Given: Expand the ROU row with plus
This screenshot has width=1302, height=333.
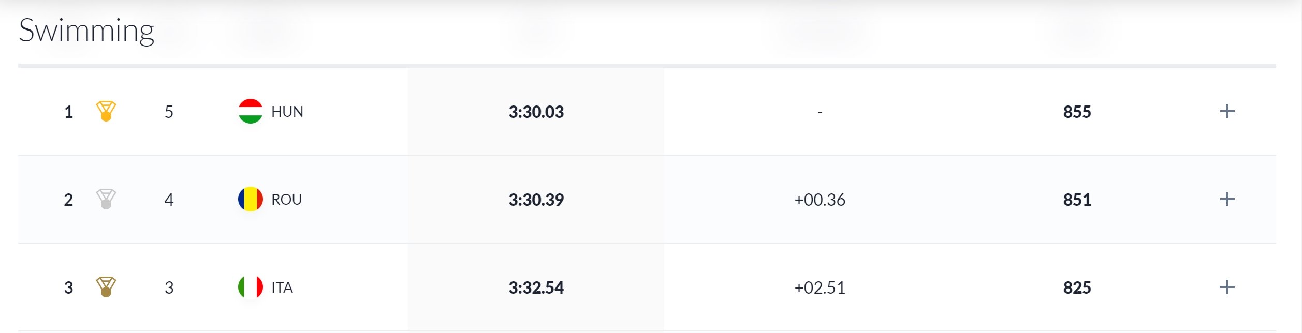Looking at the screenshot, I should 1227,199.
